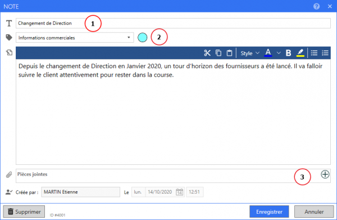The height and width of the screenshot is (220, 337).
Task: Click the Paste clipboard icon
Action: (229, 53)
